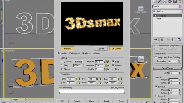Viewport: 184px width, 103px height.
Task: Open the Modify command panel tab
Action: [x=159, y=1]
